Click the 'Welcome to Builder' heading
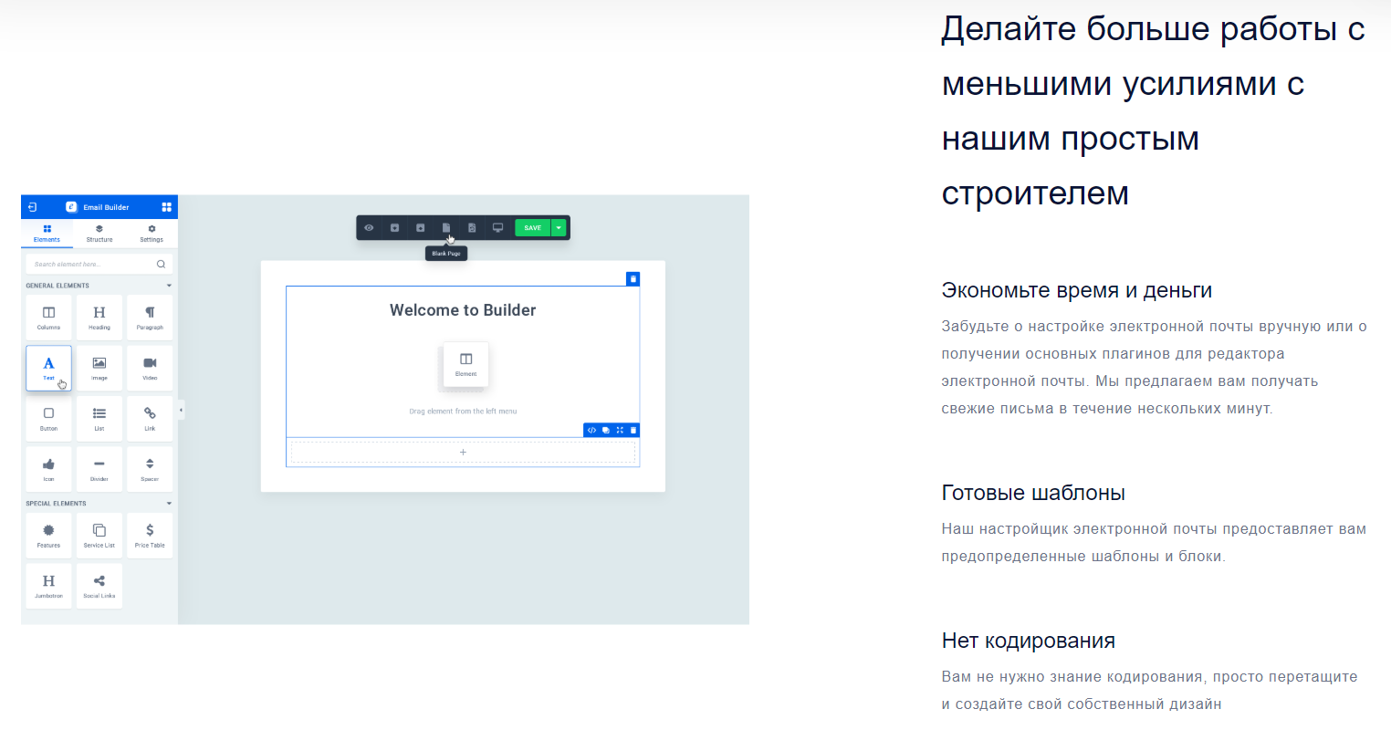Screen dimensions: 1391x730 pos(463,310)
